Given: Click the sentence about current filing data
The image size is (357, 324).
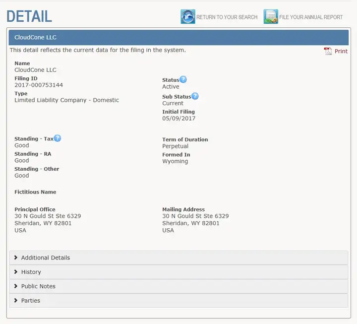Looking at the screenshot, I should point(98,50).
